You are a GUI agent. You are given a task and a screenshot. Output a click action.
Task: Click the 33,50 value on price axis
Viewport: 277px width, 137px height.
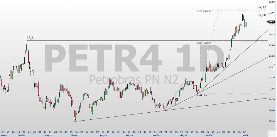[271, 2]
